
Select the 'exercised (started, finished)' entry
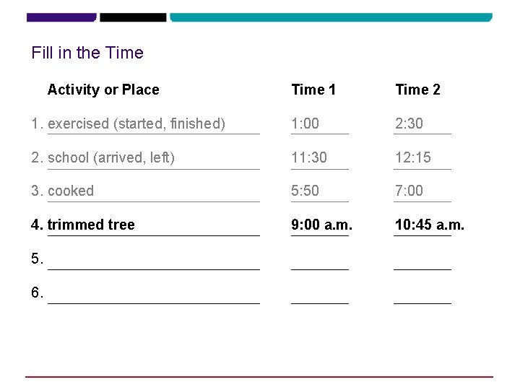136,123
